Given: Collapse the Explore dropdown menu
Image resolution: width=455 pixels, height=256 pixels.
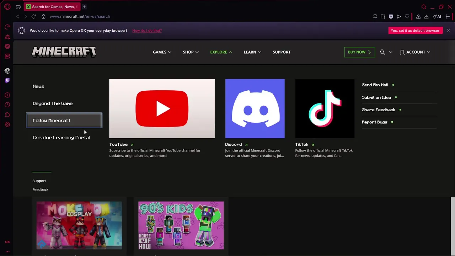Looking at the screenshot, I should (221, 52).
